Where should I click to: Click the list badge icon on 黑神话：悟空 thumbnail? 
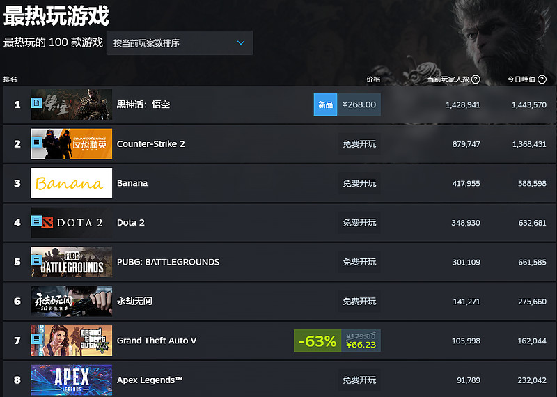pyautogui.click(x=37, y=103)
